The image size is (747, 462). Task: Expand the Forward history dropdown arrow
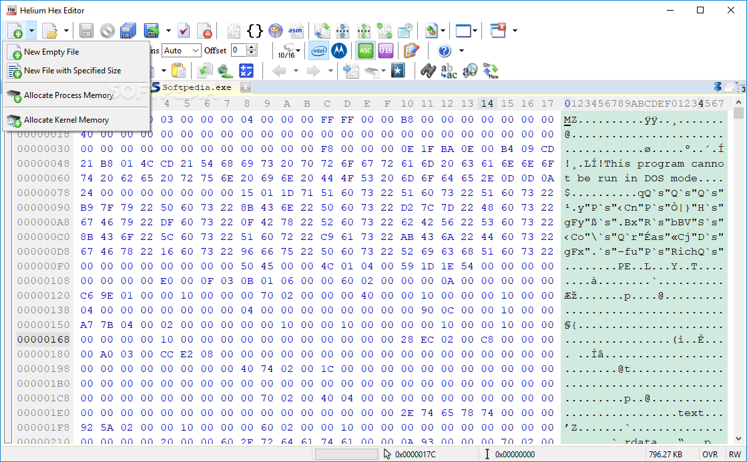tap(330, 71)
